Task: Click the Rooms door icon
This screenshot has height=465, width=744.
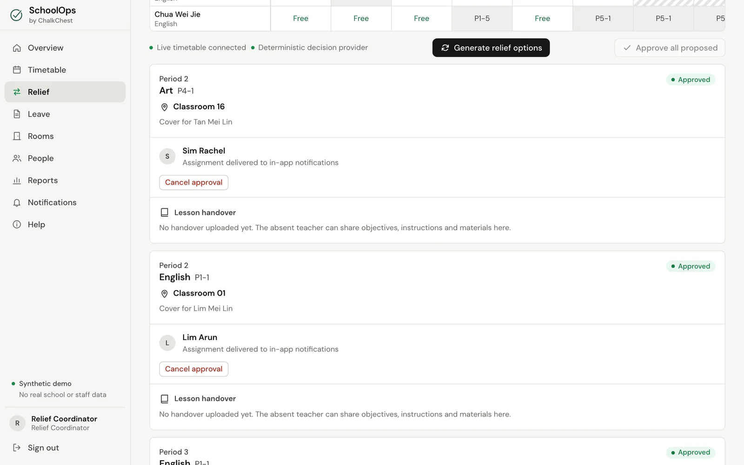Action: click(17, 136)
